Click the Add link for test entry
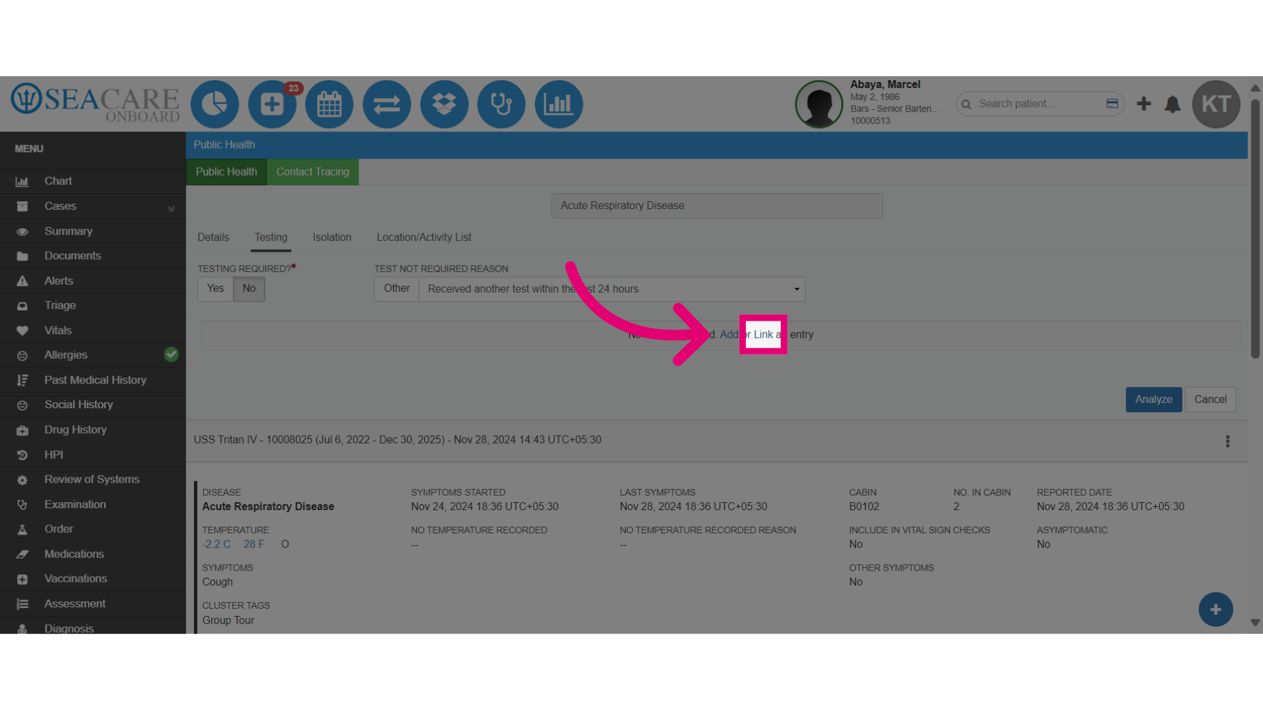Image resolution: width=1263 pixels, height=710 pixels. point(729,335)
